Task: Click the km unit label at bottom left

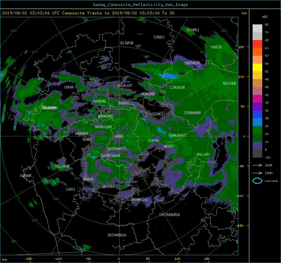Action: [x=4, y=260]
